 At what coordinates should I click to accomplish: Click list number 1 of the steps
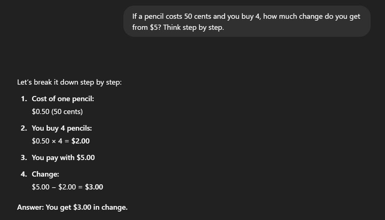pos(24,99)
